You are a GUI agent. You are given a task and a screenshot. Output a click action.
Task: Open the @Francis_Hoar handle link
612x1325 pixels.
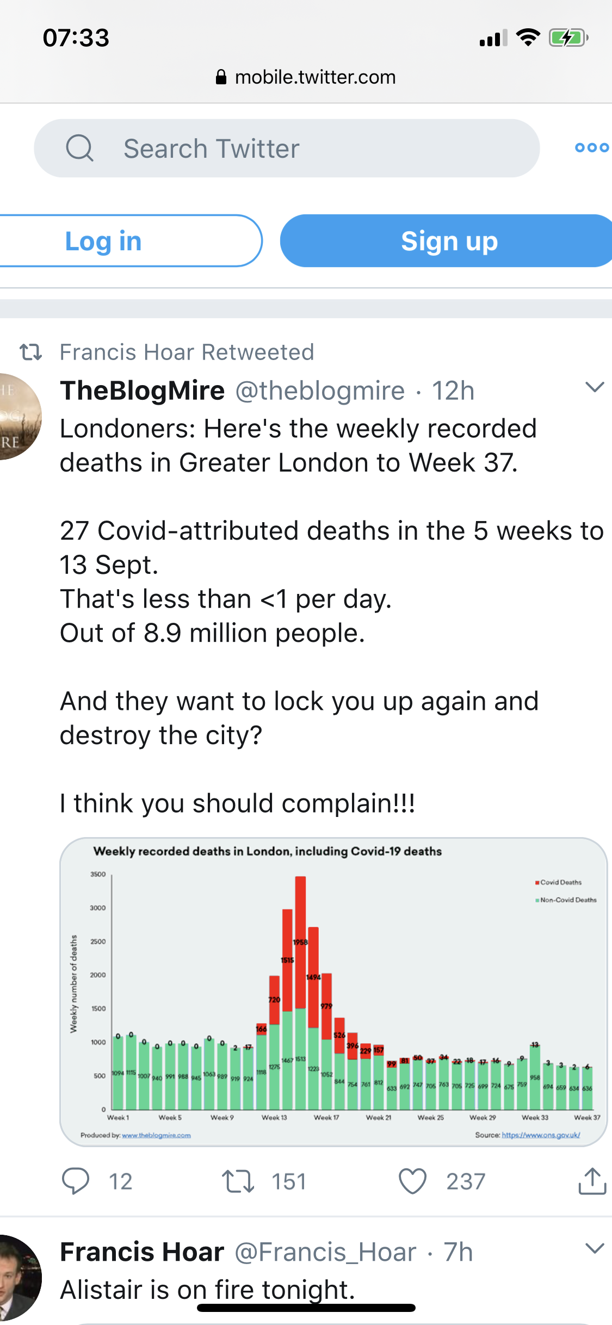pyautogui.click(x=325, y=1252)
